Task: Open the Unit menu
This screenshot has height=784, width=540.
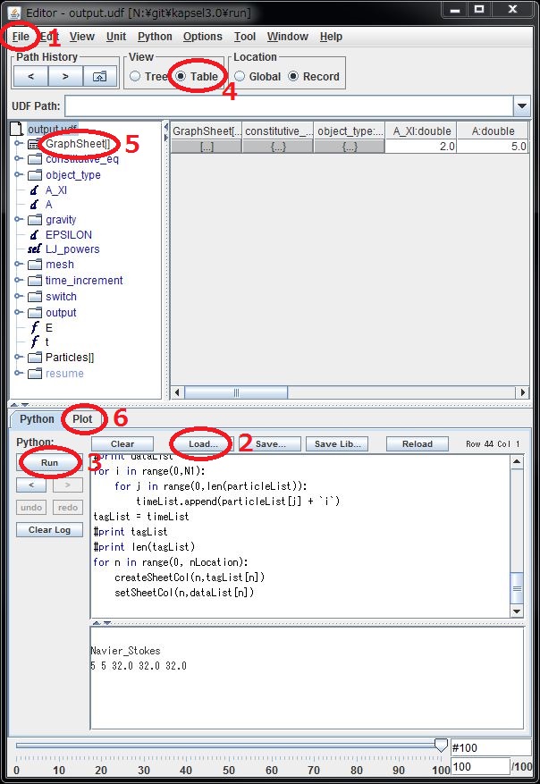Action: 116,37
